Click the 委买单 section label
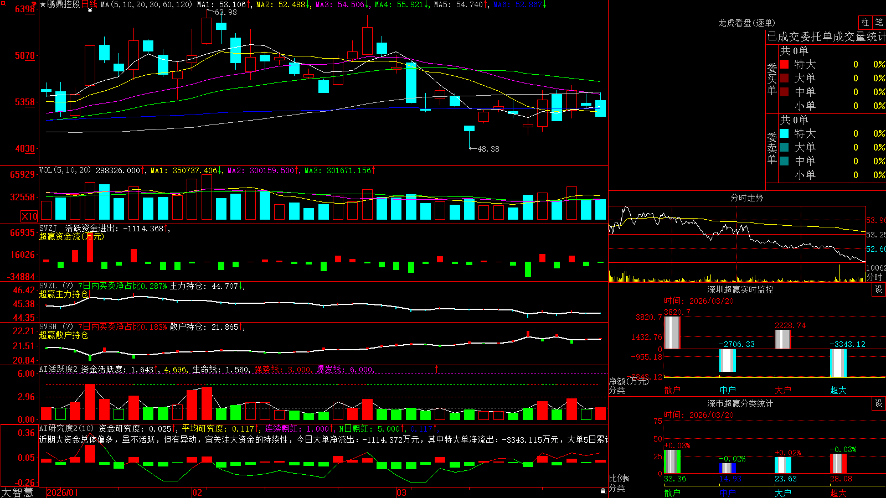Image resolution: width=886 pixels, height=498 pixels. tap(772, 79)
